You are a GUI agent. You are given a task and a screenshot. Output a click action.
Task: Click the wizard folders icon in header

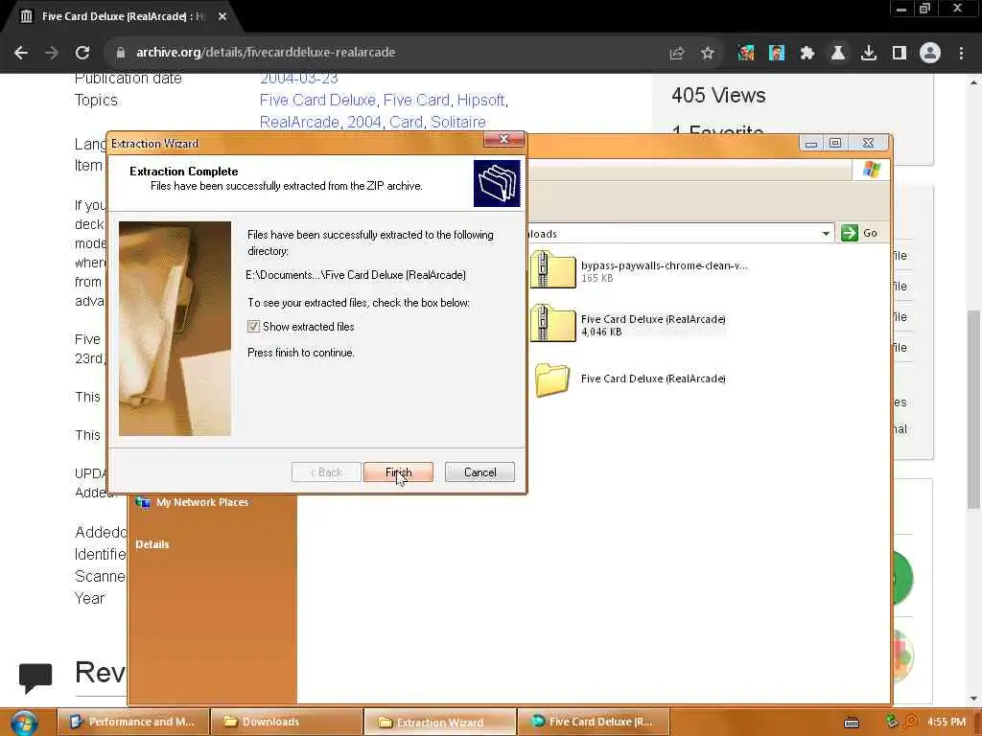(498, 183)
